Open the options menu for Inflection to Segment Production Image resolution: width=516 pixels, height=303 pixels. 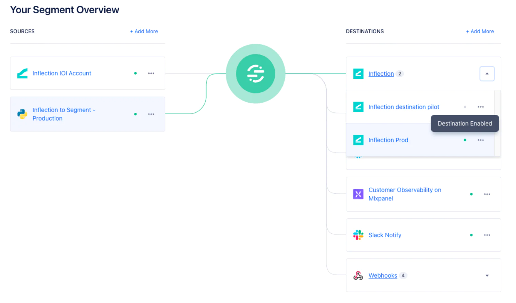coord(151,114)
